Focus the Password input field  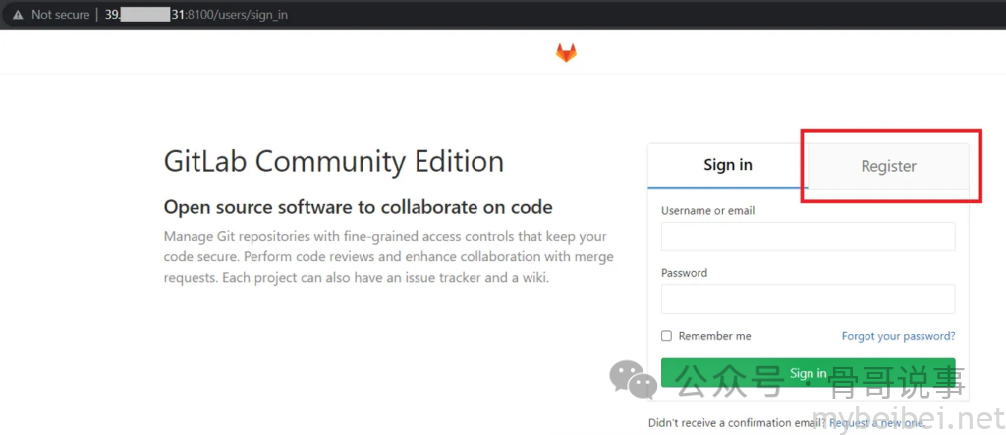coord(808,299)
